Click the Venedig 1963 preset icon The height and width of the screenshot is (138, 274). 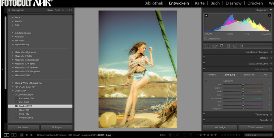click(16, 118)
